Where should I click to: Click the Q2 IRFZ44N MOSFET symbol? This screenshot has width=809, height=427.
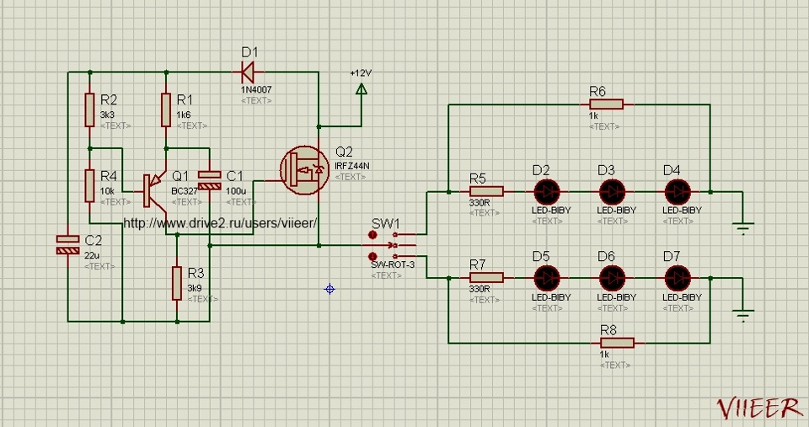(x=304, y=170)
